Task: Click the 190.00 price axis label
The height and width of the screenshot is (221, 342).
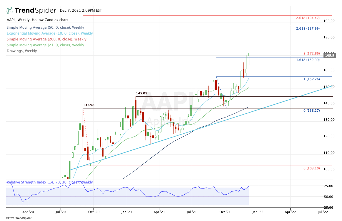Action: coord(329,21)
